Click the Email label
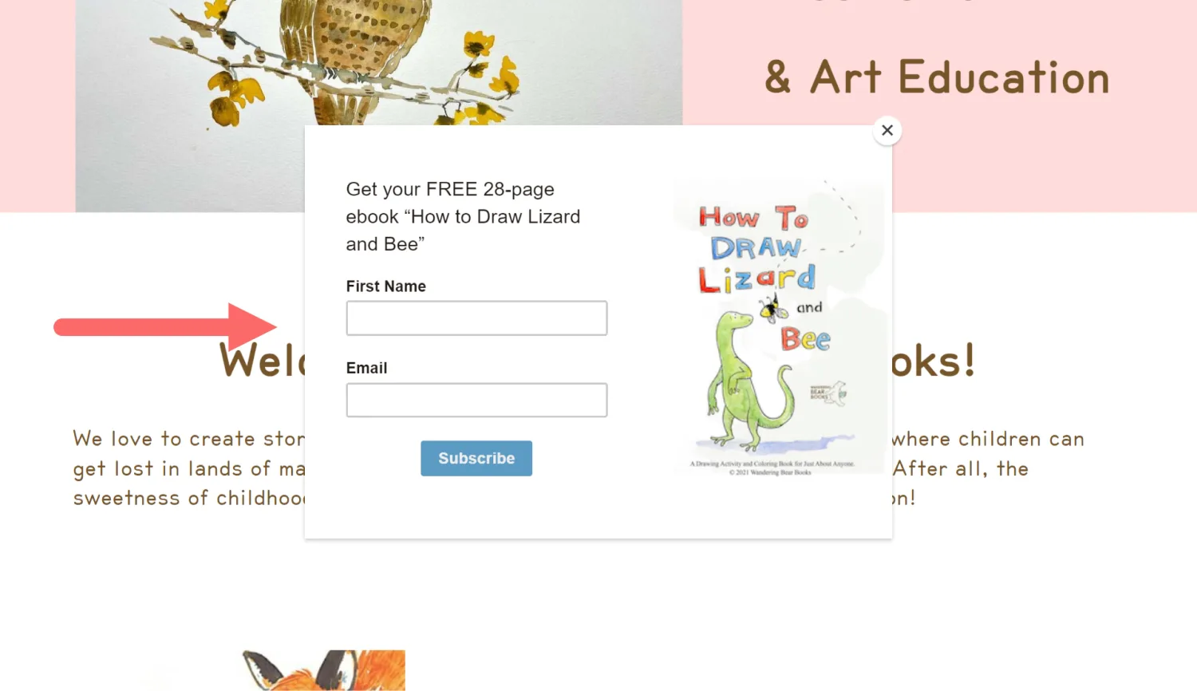 coord(366,368)
